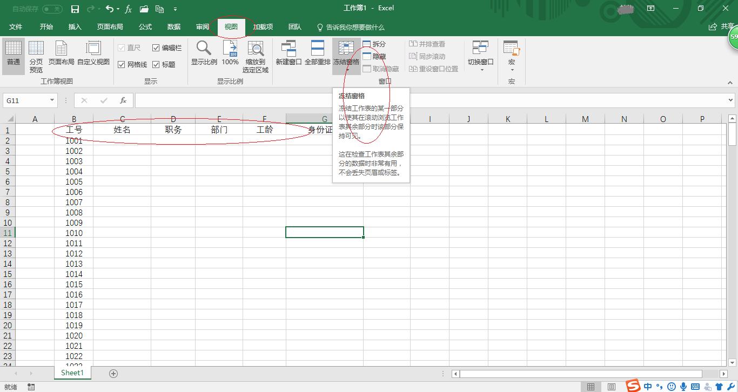Viewport: 738px width, 392px height.
Task: Click the Sheet1 worksheet tab
Action: tap(72, 373)
